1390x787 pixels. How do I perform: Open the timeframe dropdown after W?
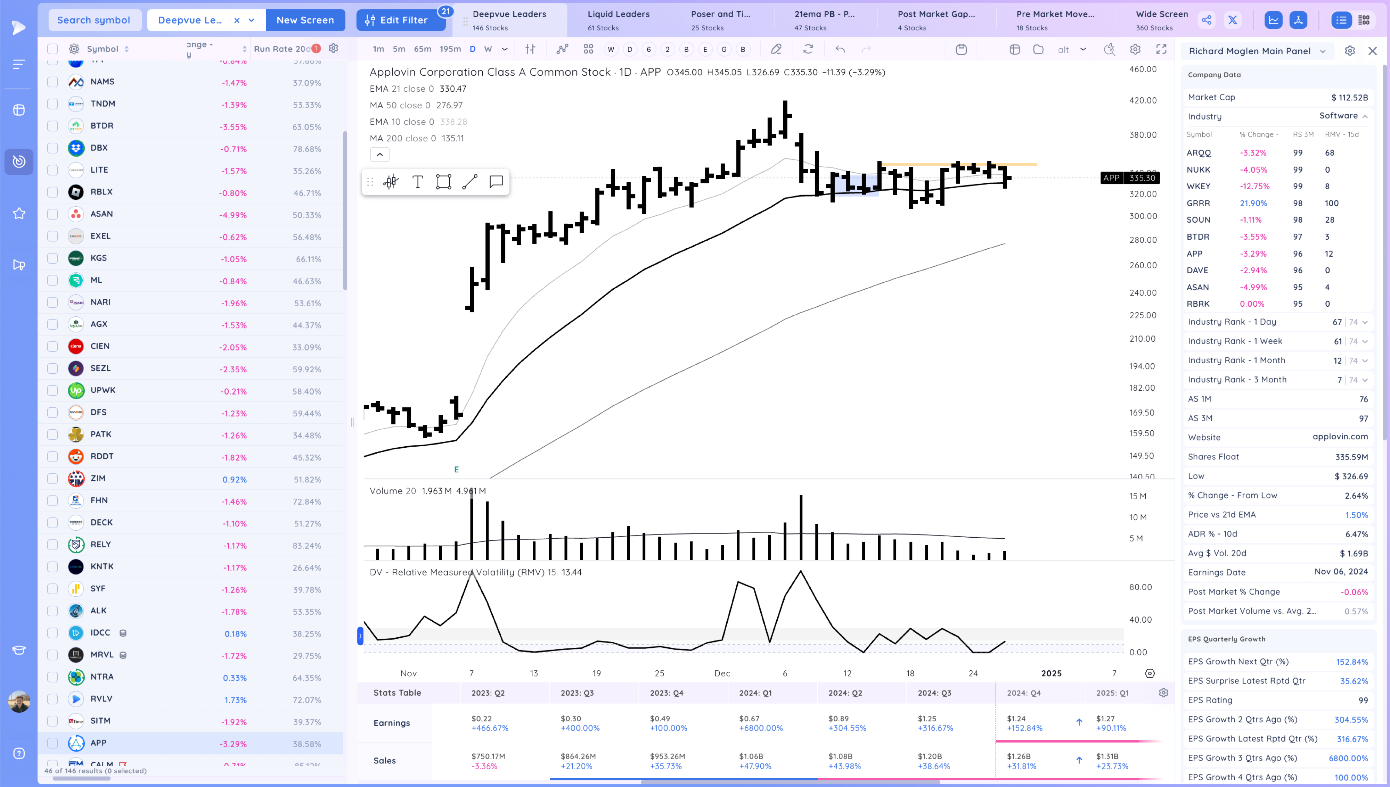pyautogui.click(x=505, y=49)
